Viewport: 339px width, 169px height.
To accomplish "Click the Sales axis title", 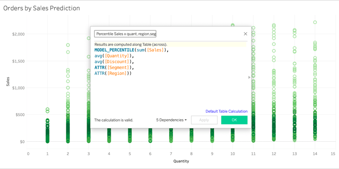I will [8, 81].
